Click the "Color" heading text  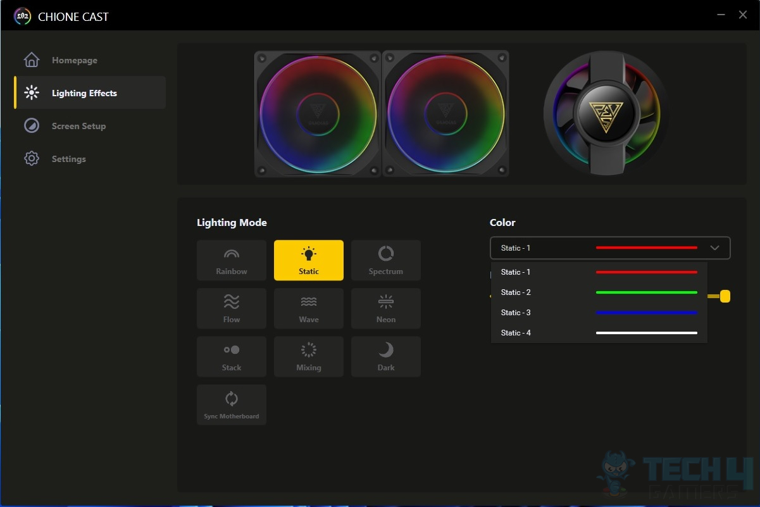pyautogui.click(x=502, y=223)
